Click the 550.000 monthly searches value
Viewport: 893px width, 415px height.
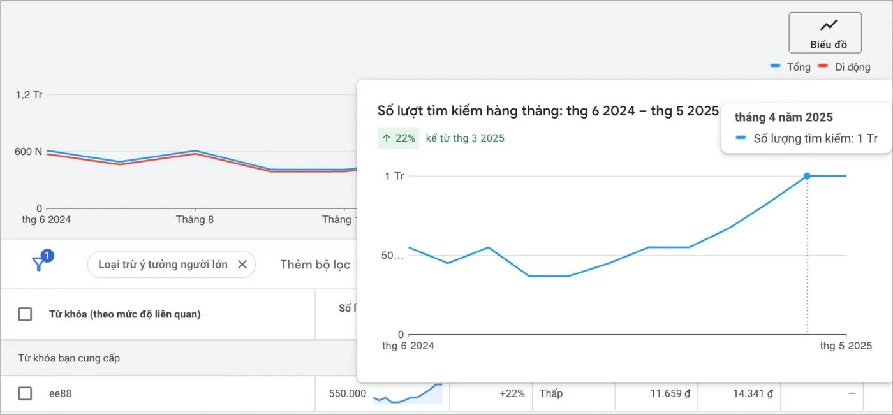coord(347,393)
